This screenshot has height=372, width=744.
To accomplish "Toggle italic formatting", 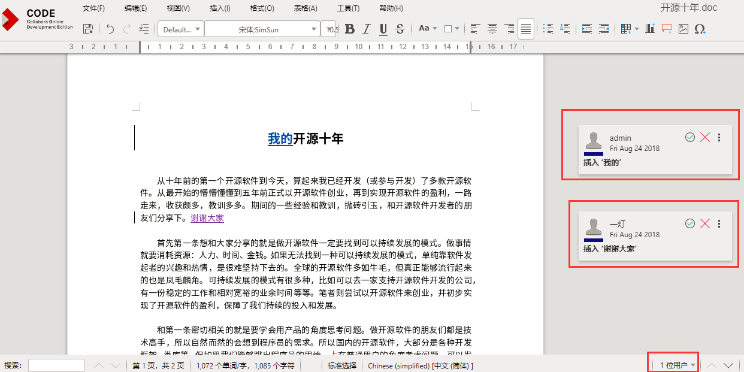I will (367, 29).
